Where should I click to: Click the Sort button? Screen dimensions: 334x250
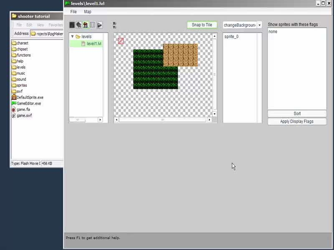point(297,113)
